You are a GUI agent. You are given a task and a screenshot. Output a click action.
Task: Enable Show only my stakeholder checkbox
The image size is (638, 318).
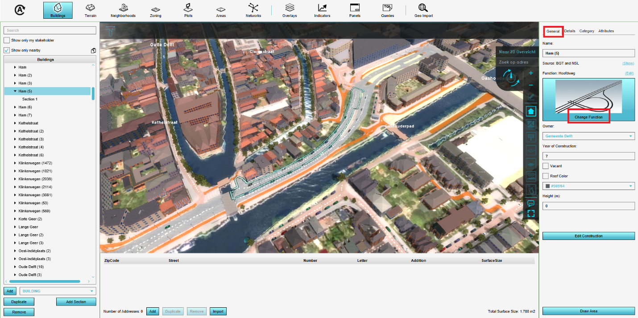point(7,41)
